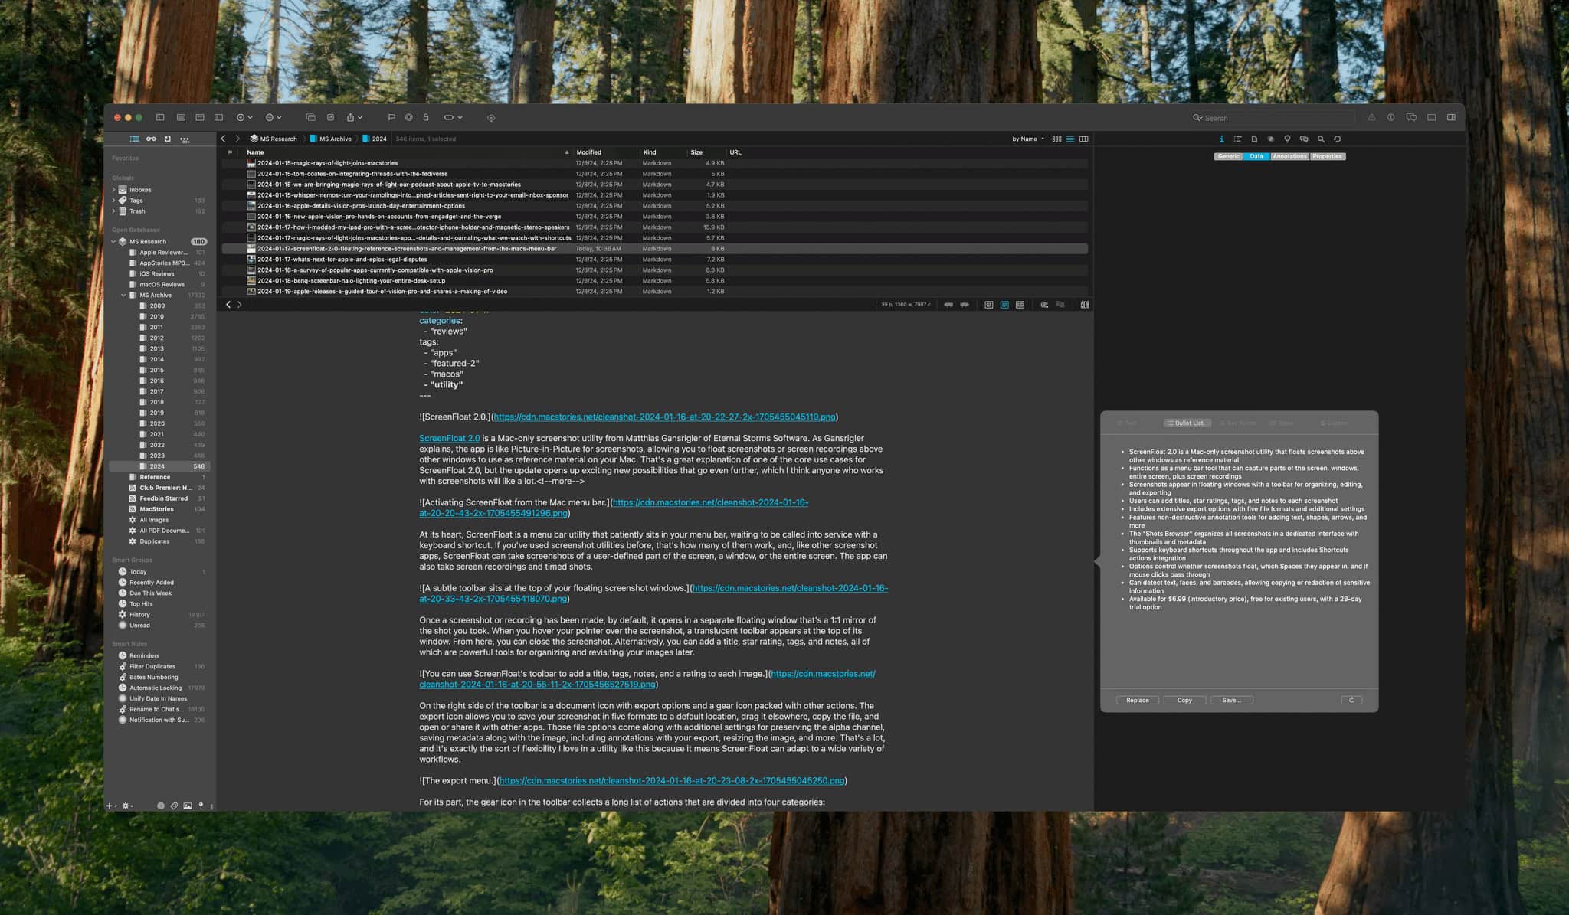Switch to the Properties tab
Image resolution: width=1569 pixels, height=915 pixels.
[x=1327, y=156]
